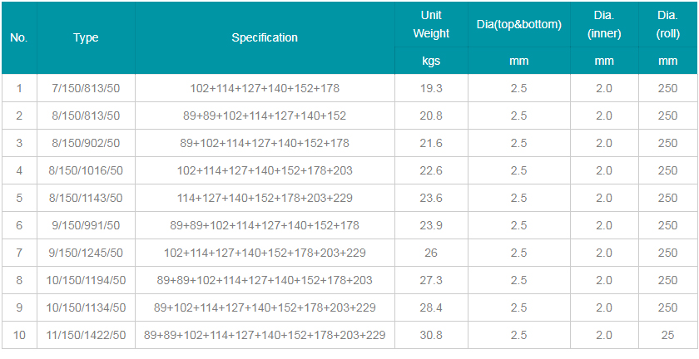699x359 pixels.
Task: Click the Dia. (inner) header cell
Action: point(604,24)
